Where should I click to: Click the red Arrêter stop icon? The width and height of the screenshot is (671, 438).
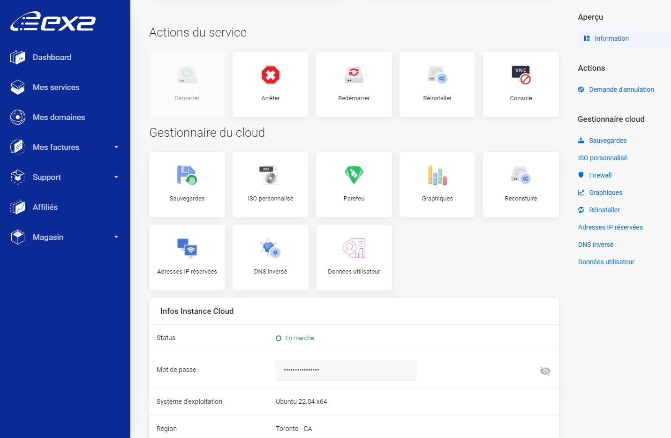coord(271,75)
